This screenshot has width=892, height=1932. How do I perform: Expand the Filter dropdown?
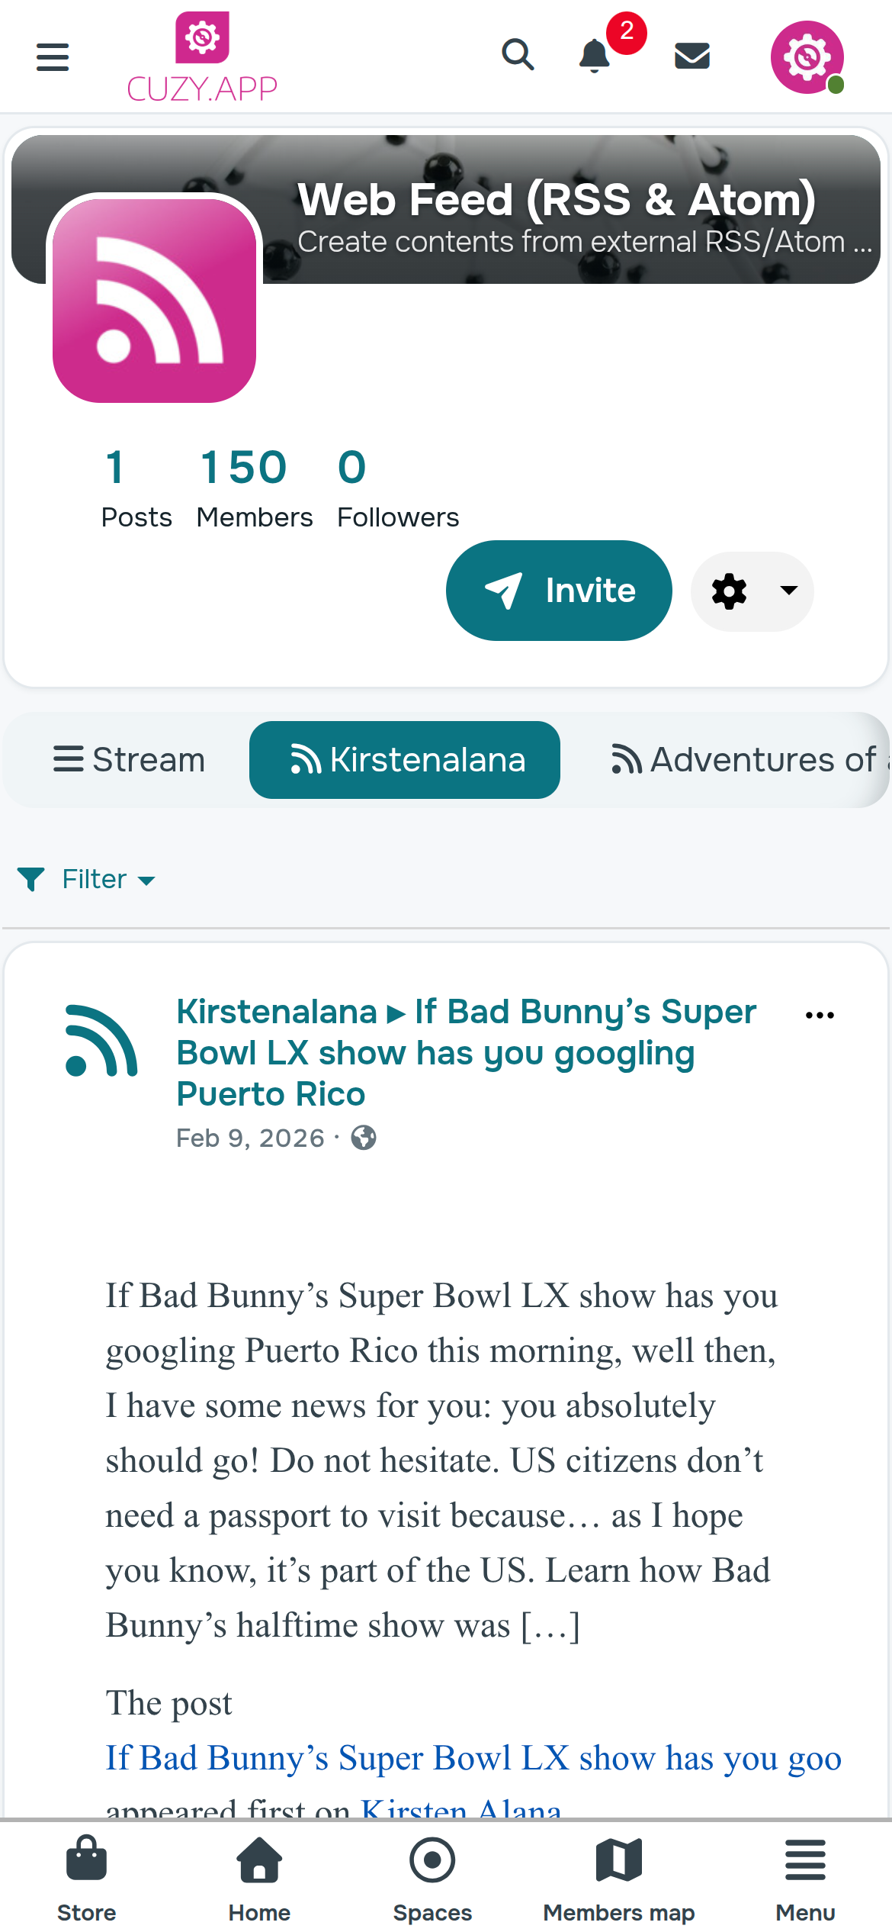pyautogui.click(x=86, y=879)
